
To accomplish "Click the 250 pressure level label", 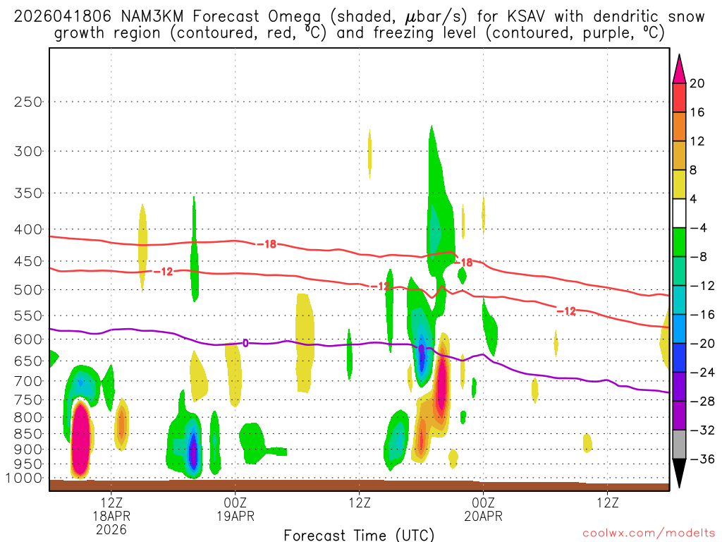I will [28, 102].
